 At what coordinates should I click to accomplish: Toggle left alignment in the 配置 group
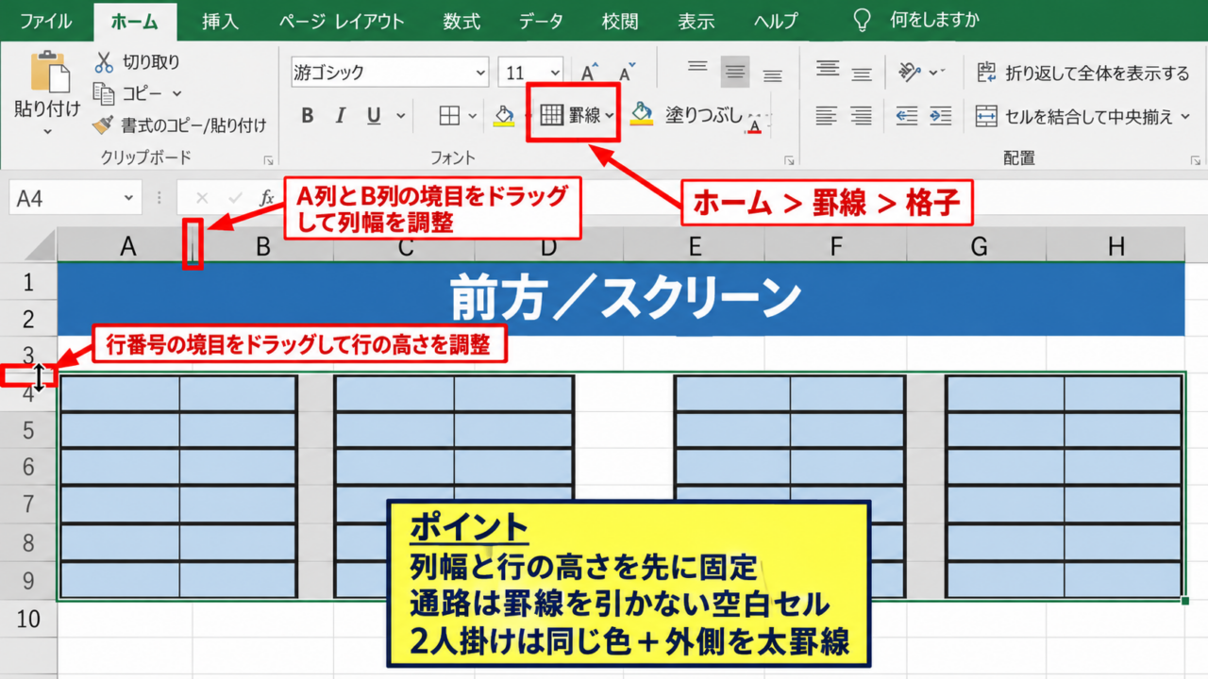click(x=827, y=116)
